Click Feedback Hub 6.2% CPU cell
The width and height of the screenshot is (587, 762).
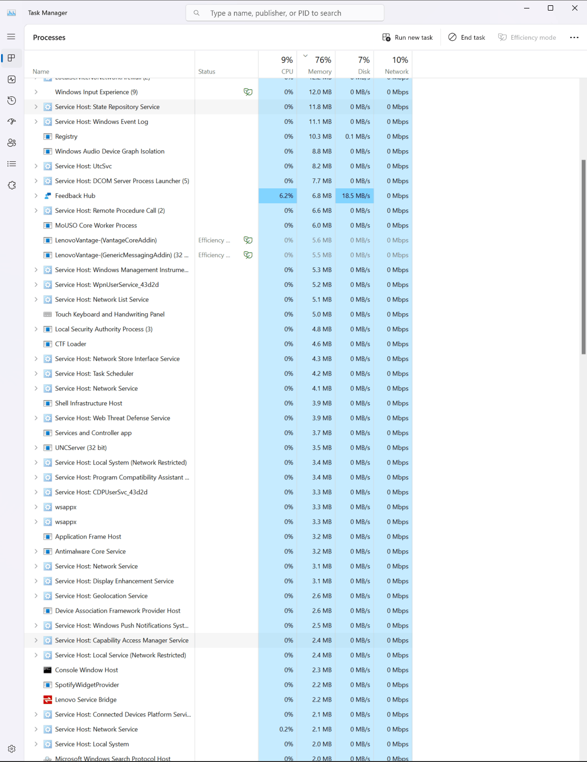(278, 196)
